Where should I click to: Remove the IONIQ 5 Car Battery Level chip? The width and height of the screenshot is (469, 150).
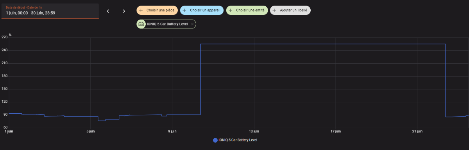pyautogui.click(x=192, y=24)
